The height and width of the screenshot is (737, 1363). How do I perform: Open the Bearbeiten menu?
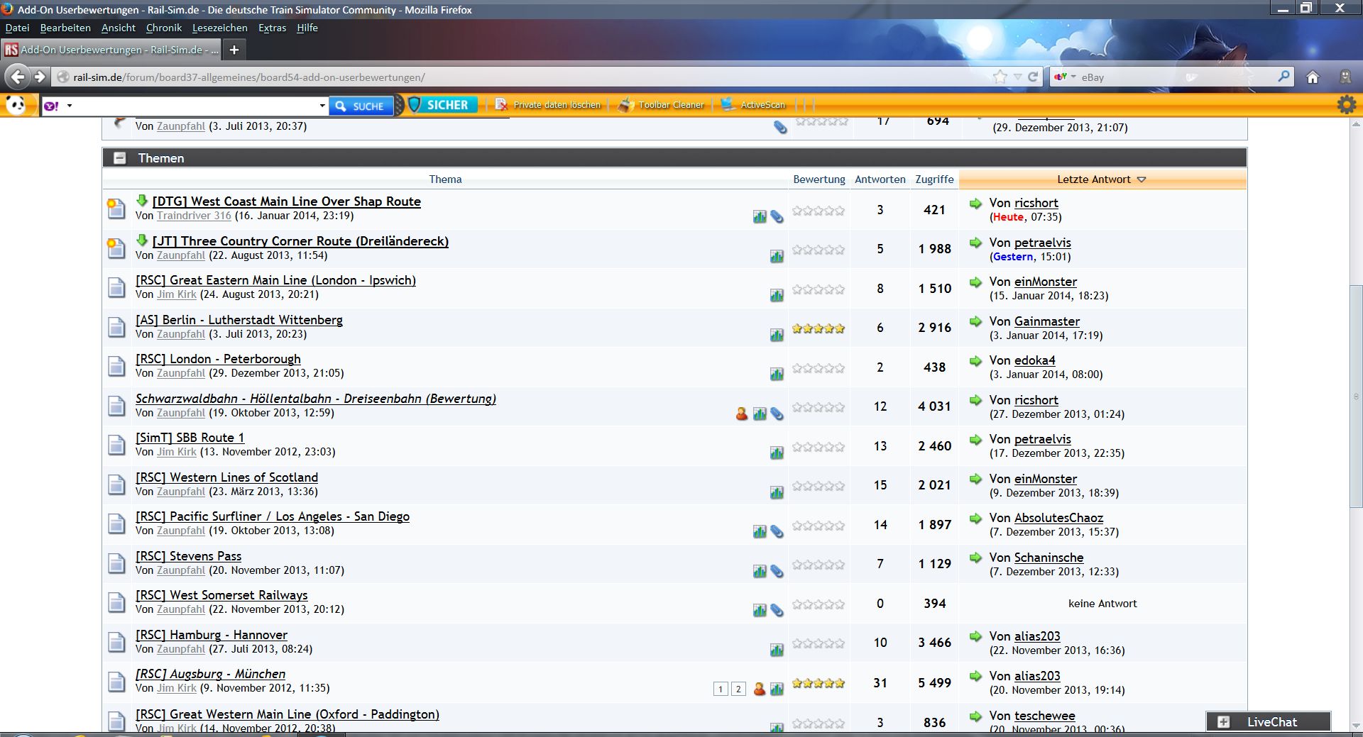point(65,28)
